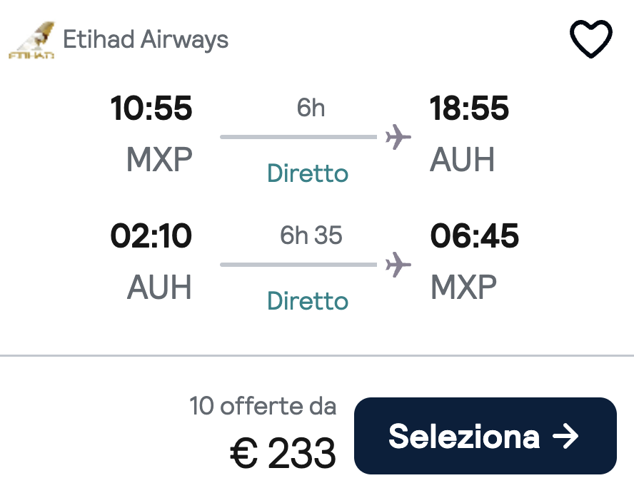The image size is (634, 488).
Task: Click the outbound Diretto label
Action: click(308, 173)
